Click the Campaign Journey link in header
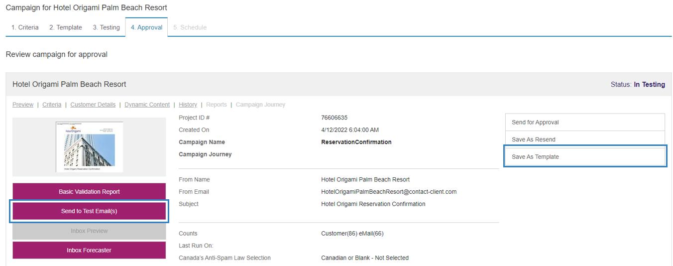 261,105
